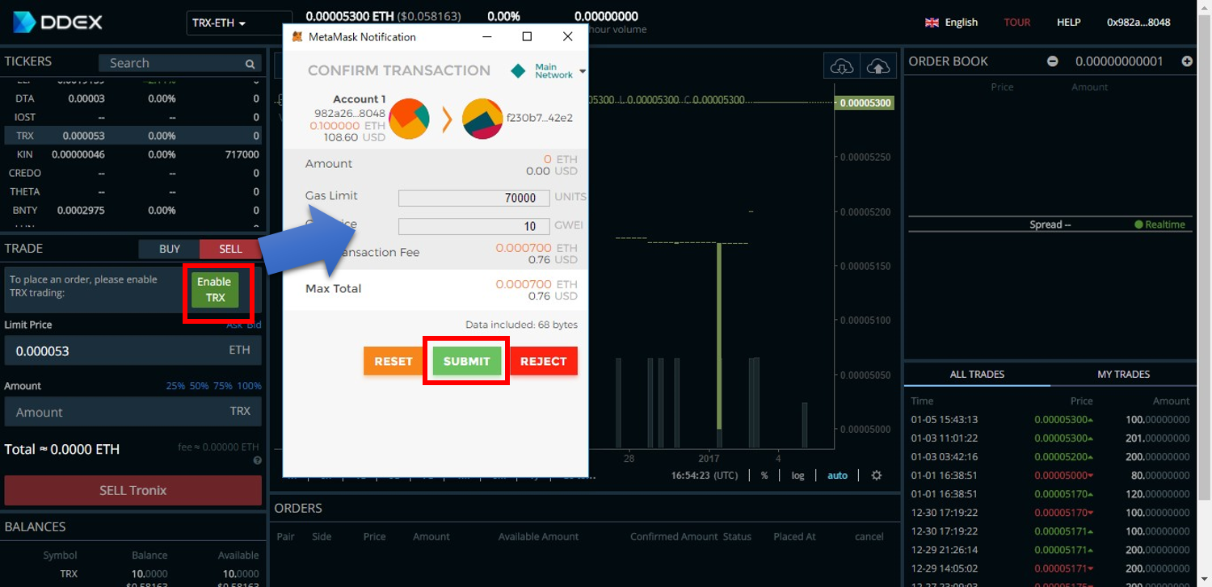Click the 0.00005300 chart price label
Viewport: 1212px width, 587px height.
tap(865, 103)
